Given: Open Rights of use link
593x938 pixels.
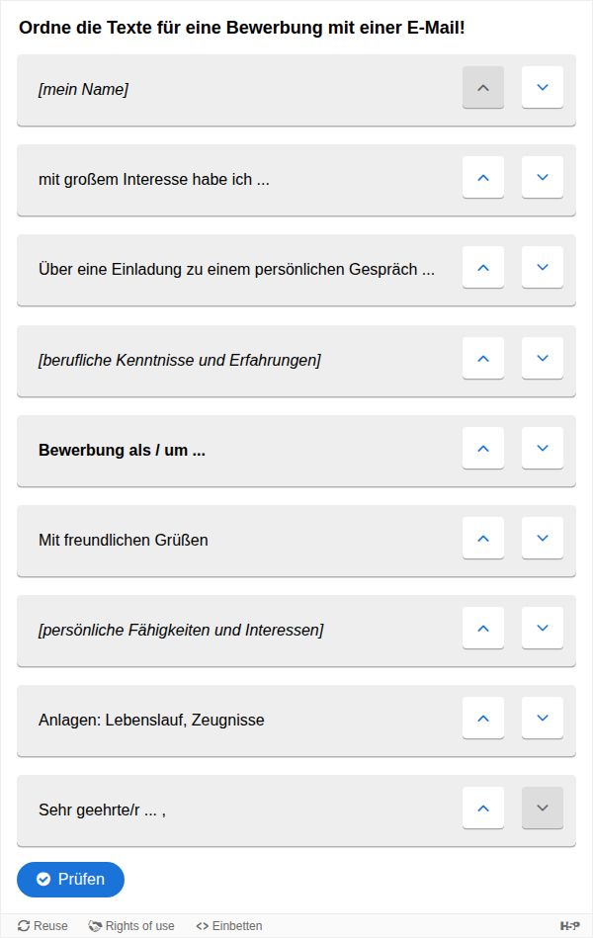Looking at the screenshot, I should tap(131, 926).
